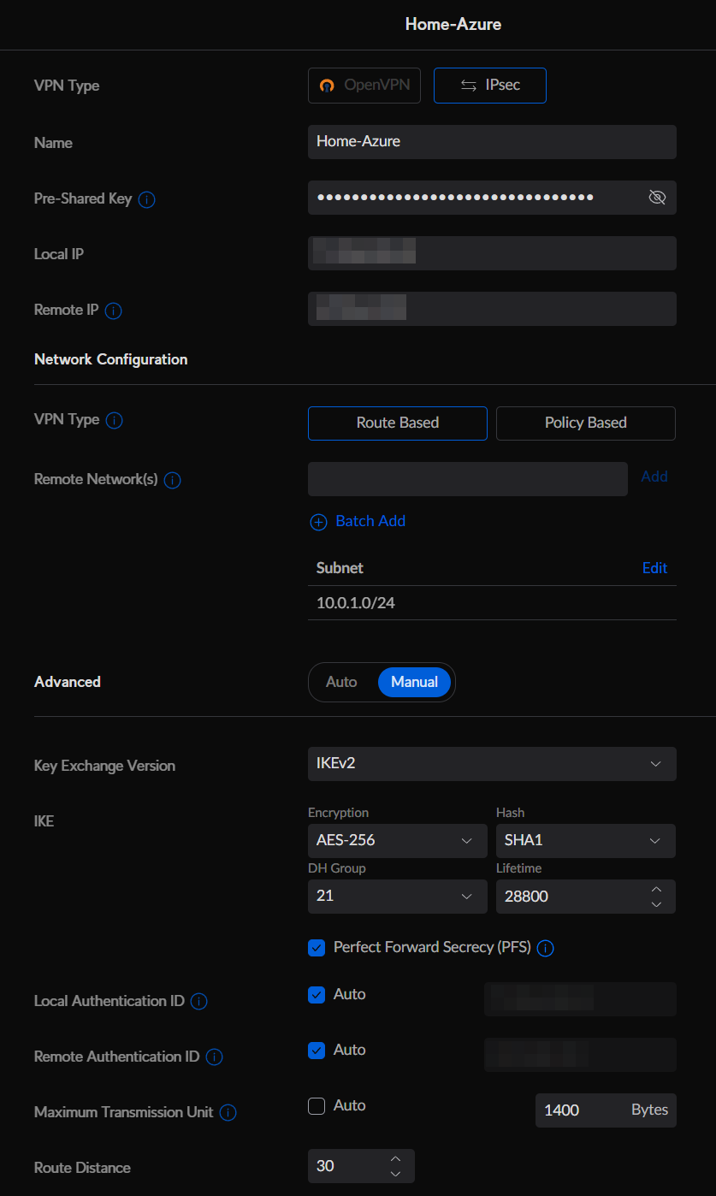Screen dimensions: 716x1196
Task: Click Add next to Remote Networks field
Action: click(x=654, y=477)
